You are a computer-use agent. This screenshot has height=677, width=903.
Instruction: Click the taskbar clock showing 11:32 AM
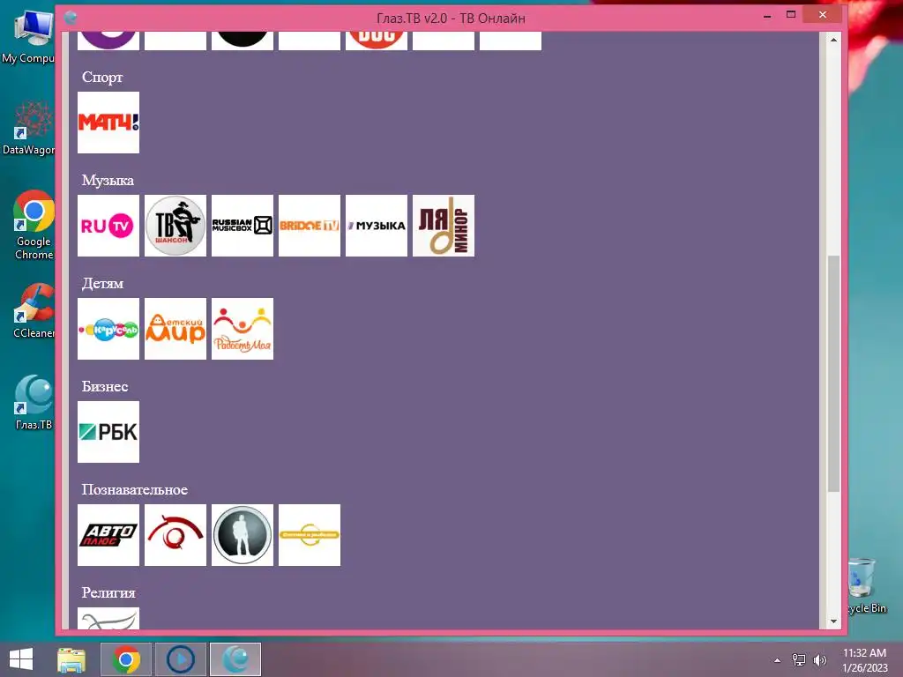point(864,660)
